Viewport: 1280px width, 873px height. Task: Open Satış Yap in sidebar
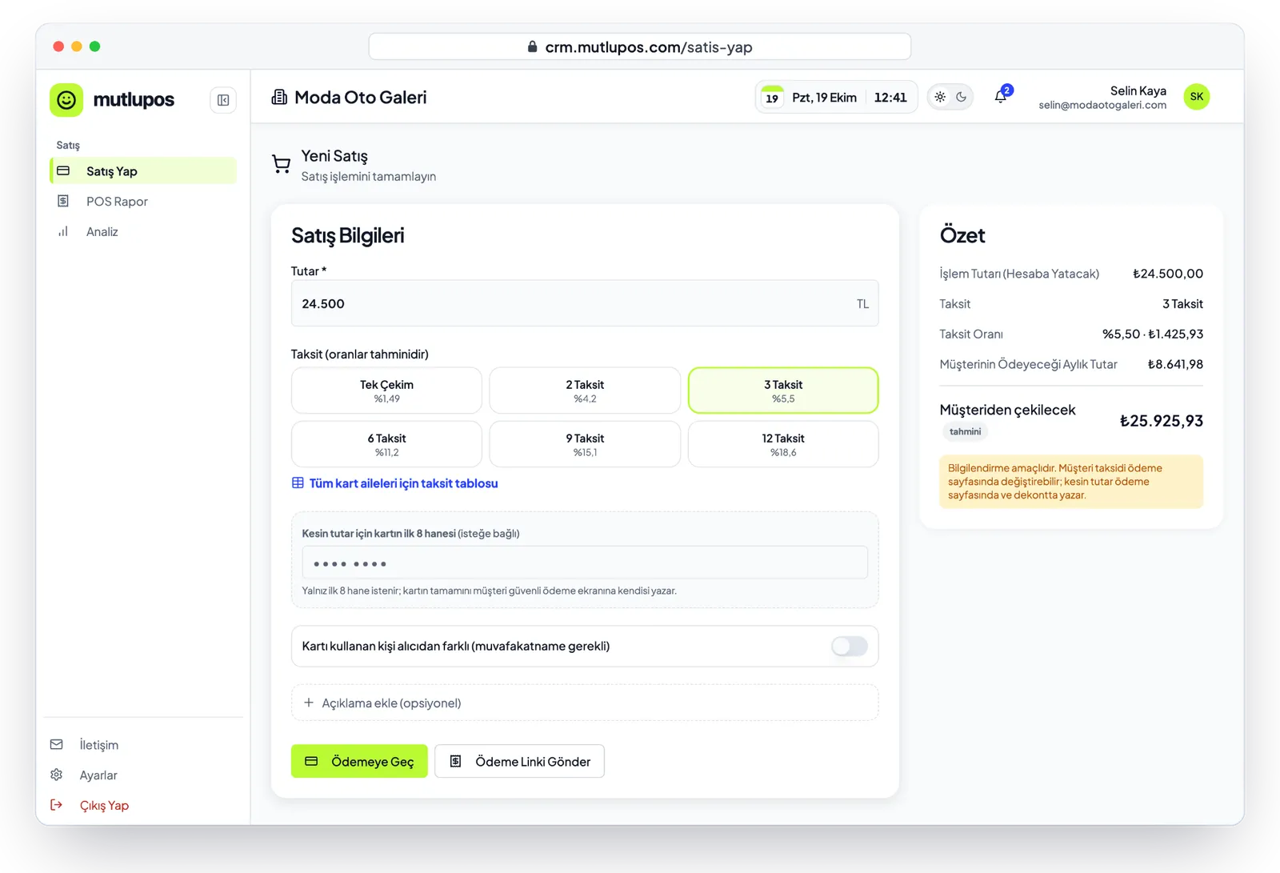tap(143, 170)
